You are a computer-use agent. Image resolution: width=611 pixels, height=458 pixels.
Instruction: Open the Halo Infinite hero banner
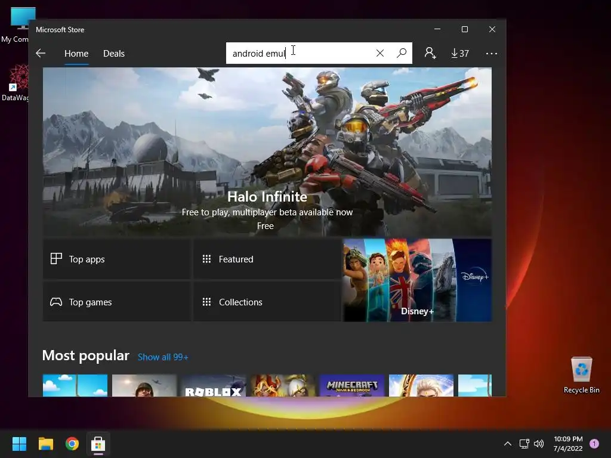(267, 151)
